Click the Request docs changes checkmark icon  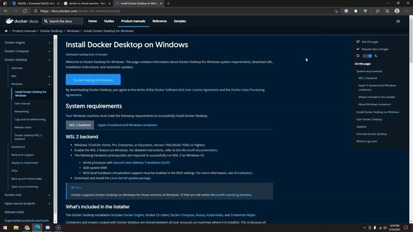358,49
